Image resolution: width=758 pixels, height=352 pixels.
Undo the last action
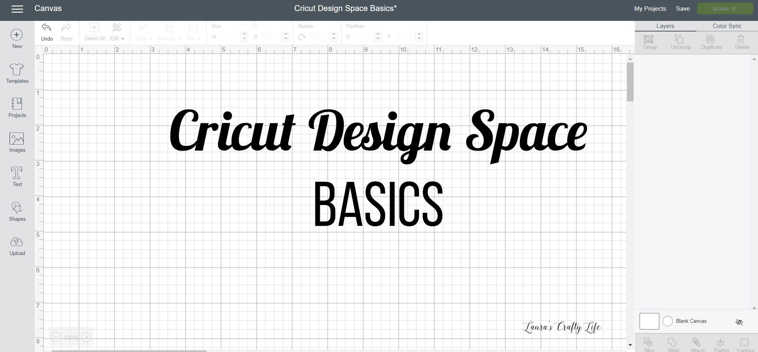pyautogui.click(x=47, y=32)
